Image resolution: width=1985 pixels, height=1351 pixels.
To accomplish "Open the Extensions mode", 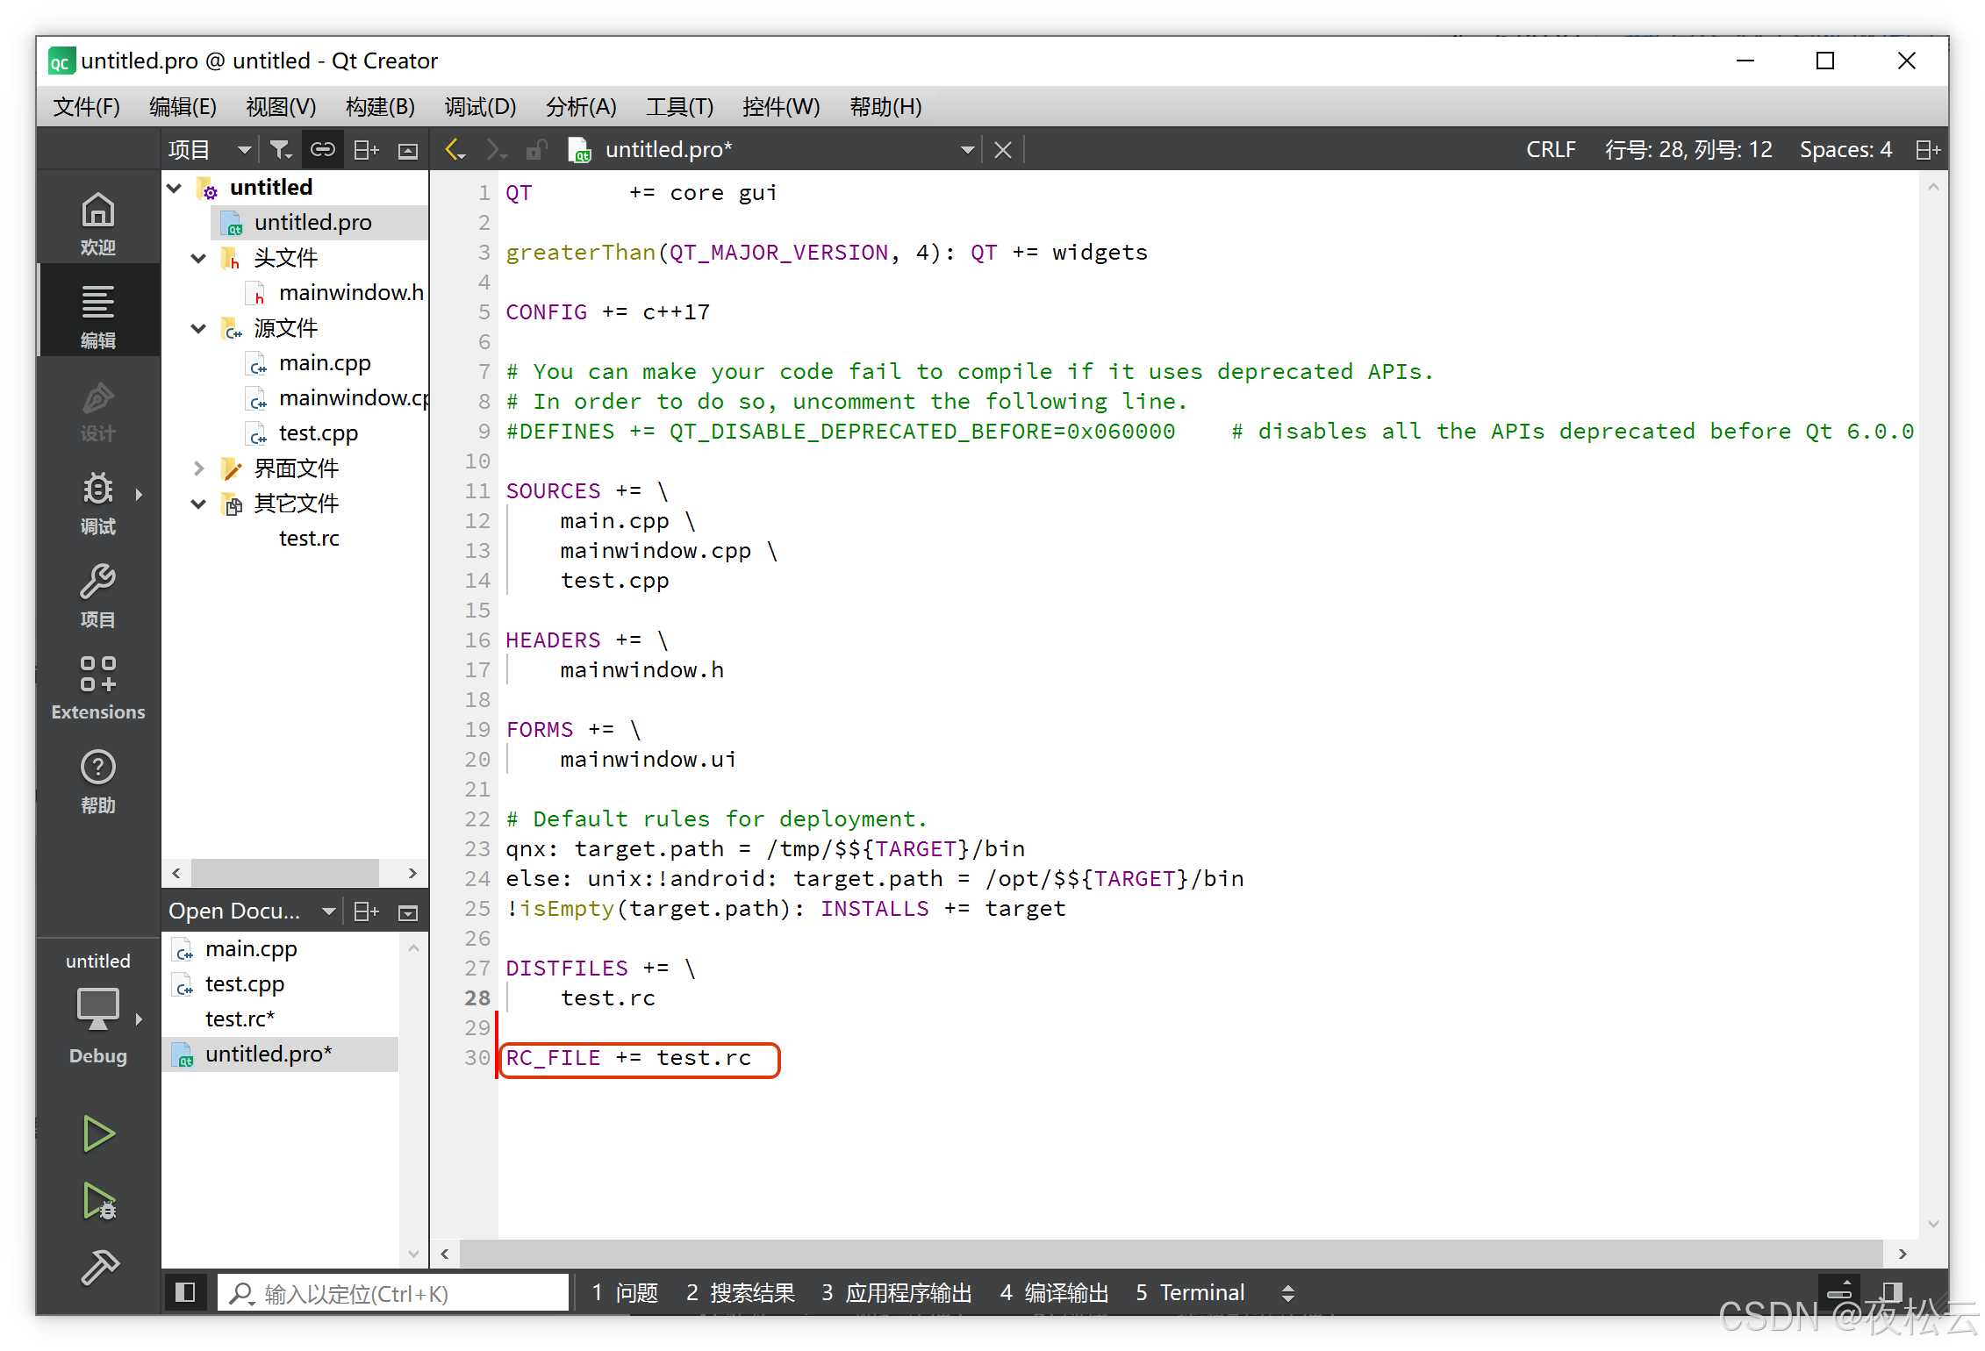I will (x=98, y=688).
